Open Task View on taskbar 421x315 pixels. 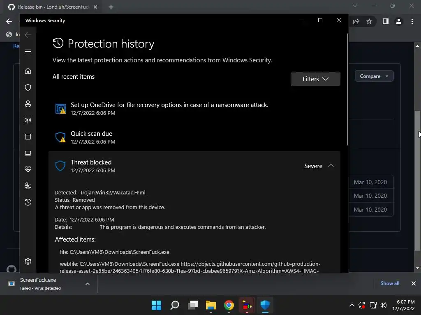point(193,305)
